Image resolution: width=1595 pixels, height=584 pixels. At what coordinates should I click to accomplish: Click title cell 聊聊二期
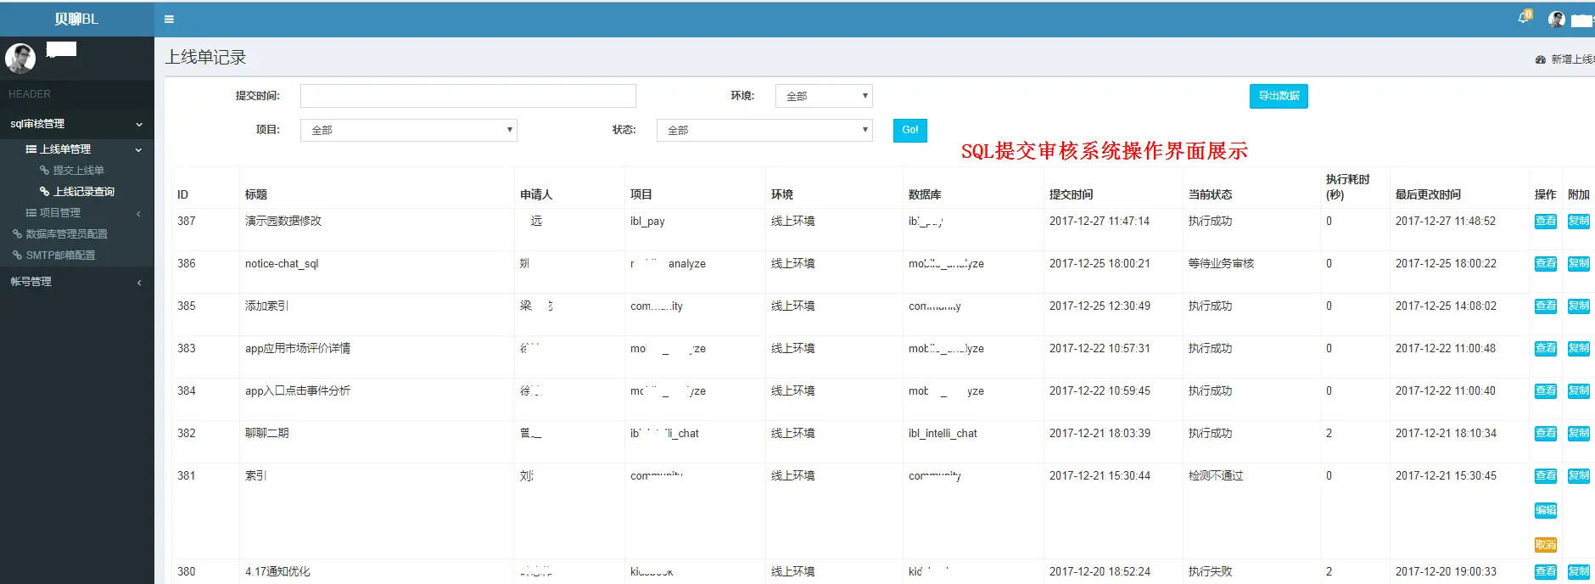266,433
